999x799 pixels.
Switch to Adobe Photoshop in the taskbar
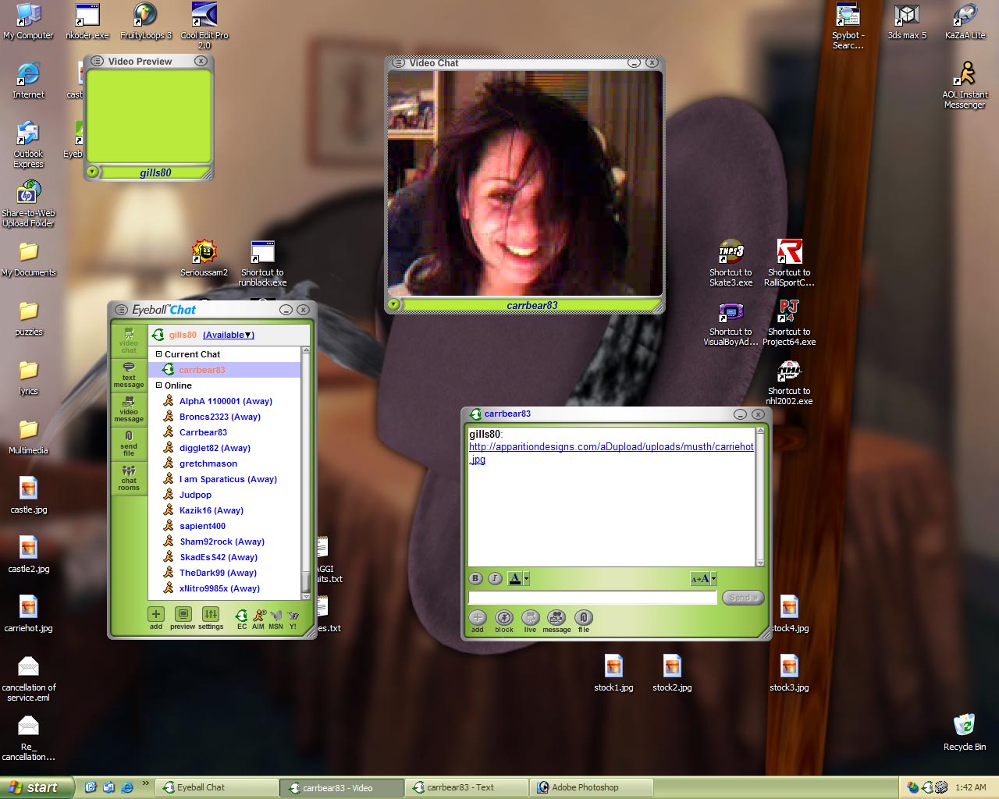(x=585, y=787)
